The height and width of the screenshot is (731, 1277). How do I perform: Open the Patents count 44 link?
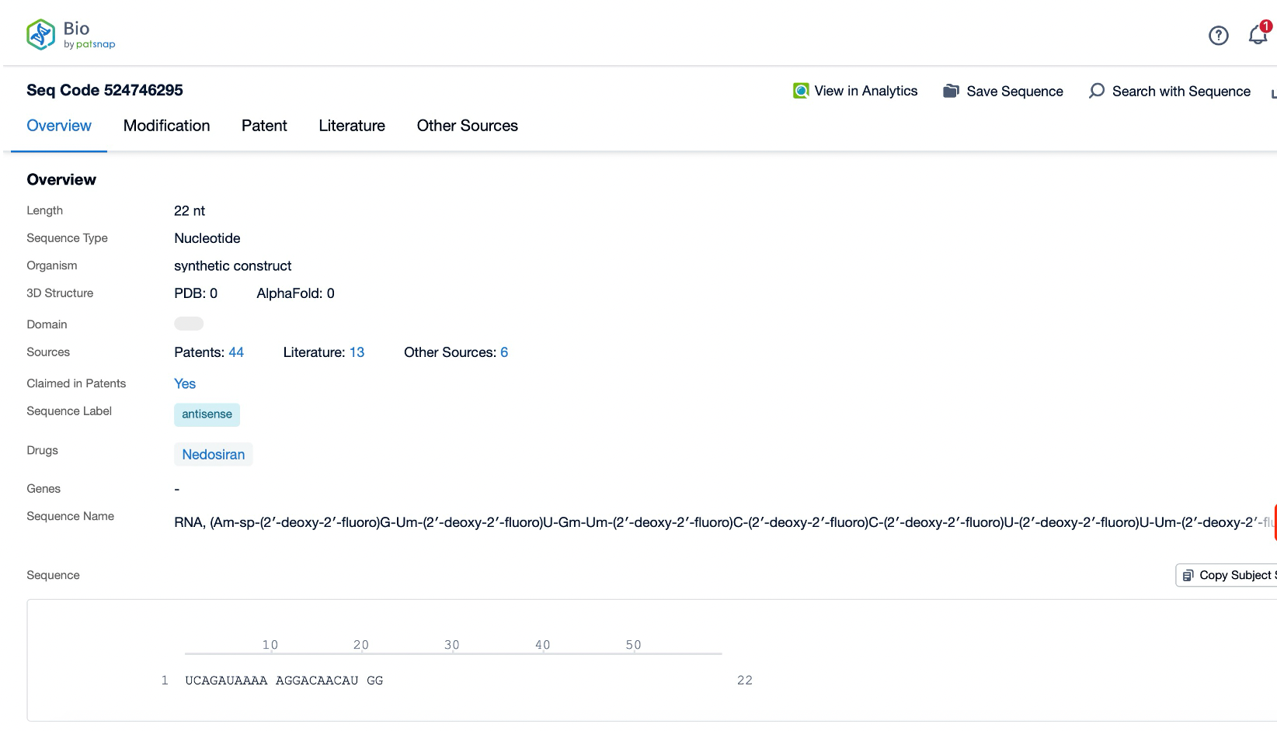tap(236, 352)
